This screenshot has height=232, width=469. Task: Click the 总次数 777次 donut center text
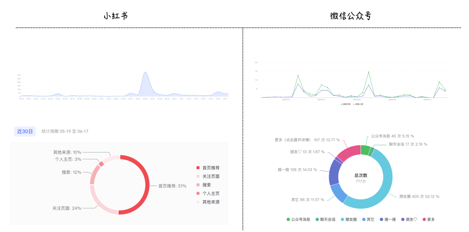360,178
